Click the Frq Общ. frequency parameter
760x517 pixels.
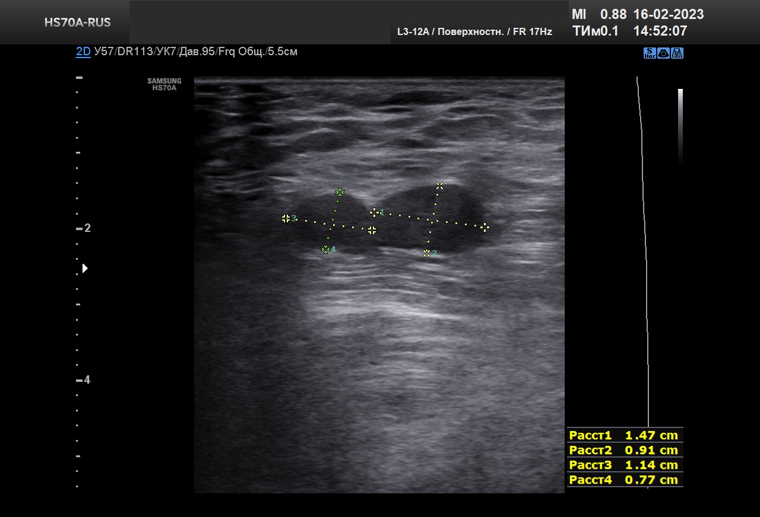click(242, 52)
